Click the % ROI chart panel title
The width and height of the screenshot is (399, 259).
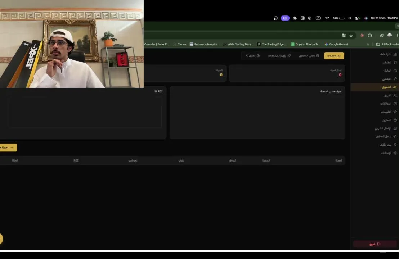click(158, 91)
